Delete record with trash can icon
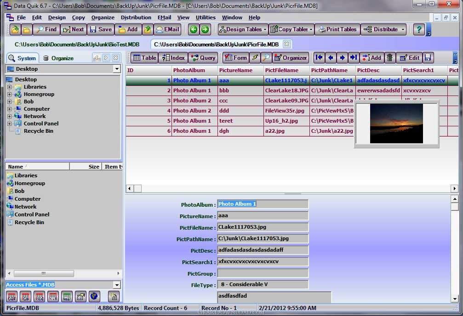 390,58
